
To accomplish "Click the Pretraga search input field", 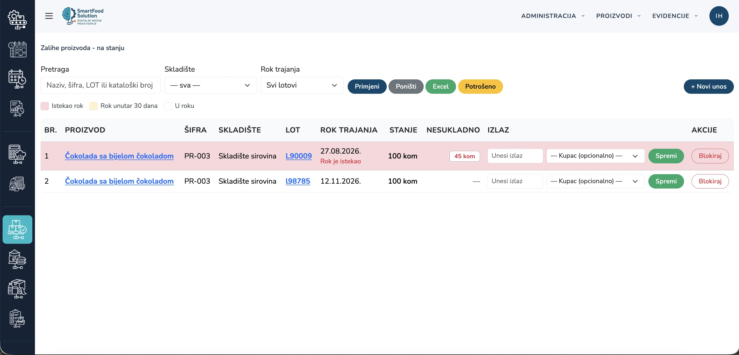I will coord(100,85).
